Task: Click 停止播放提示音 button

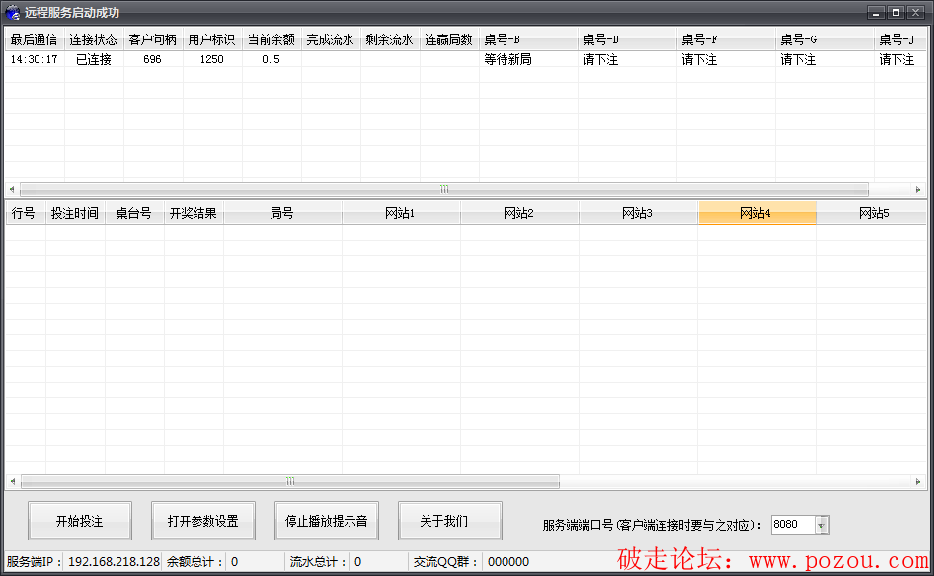Action: [x=327, y=521]
